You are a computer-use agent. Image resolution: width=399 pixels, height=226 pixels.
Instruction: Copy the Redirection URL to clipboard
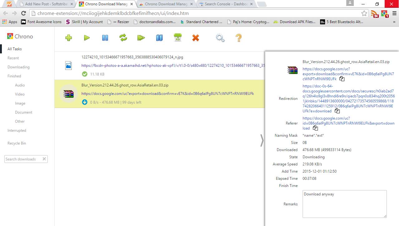coord(337,111)
